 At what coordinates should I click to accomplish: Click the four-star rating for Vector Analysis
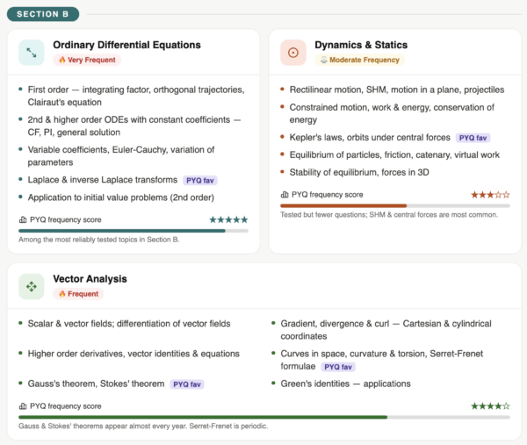point(490,406)
